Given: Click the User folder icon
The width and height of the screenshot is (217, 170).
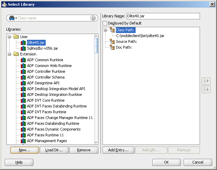Looking at the screenshot, I should [x=16, y=37].
